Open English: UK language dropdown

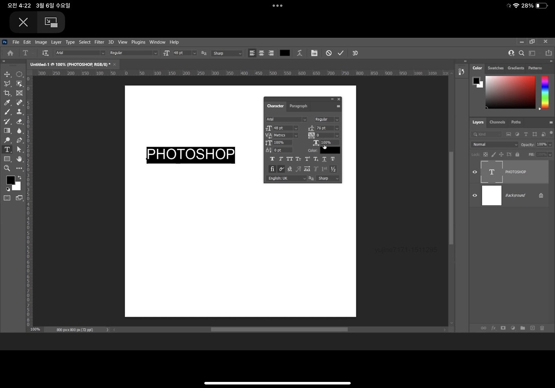pos(286,178)
